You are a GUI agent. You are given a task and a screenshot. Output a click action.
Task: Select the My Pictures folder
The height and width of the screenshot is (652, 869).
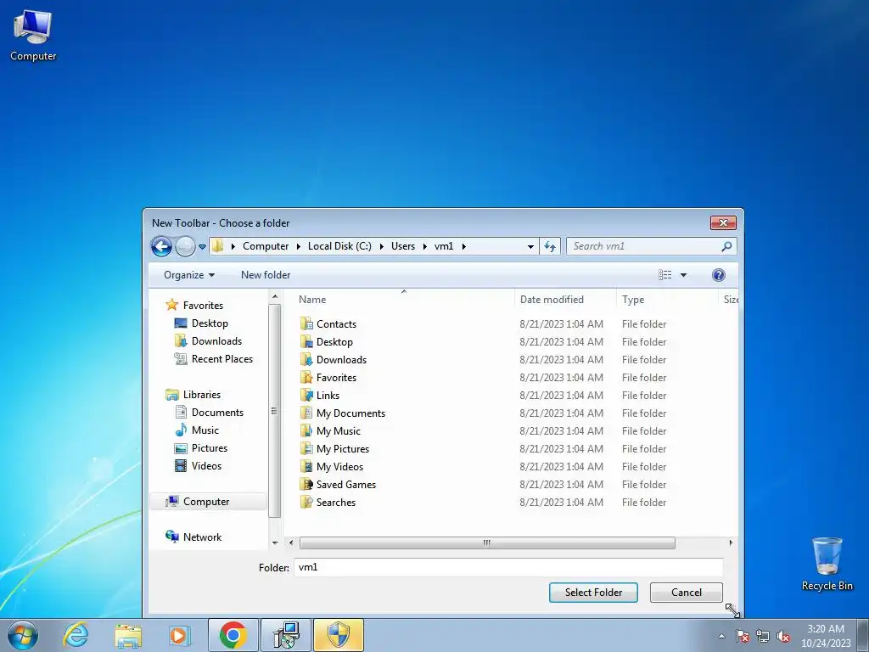tap(343, 448)
